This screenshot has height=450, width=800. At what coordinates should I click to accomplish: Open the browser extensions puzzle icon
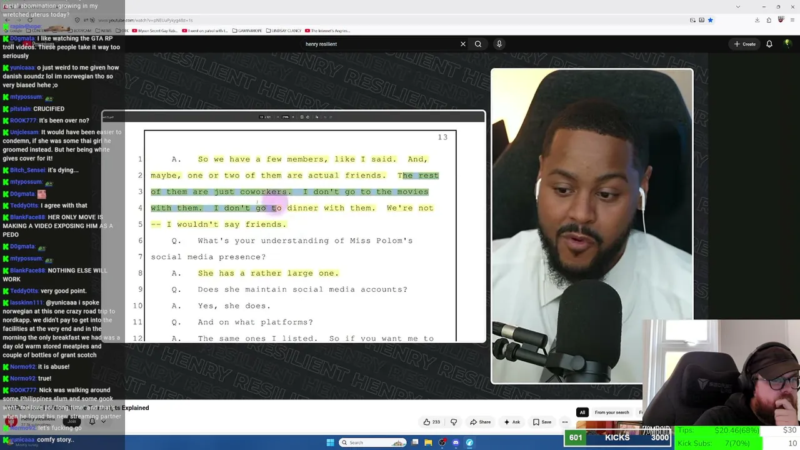[769, 20]
